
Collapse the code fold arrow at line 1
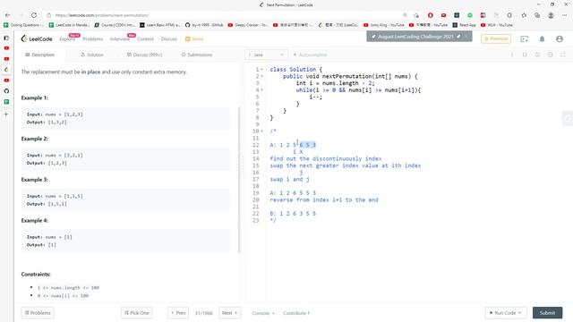click(262, 70)
